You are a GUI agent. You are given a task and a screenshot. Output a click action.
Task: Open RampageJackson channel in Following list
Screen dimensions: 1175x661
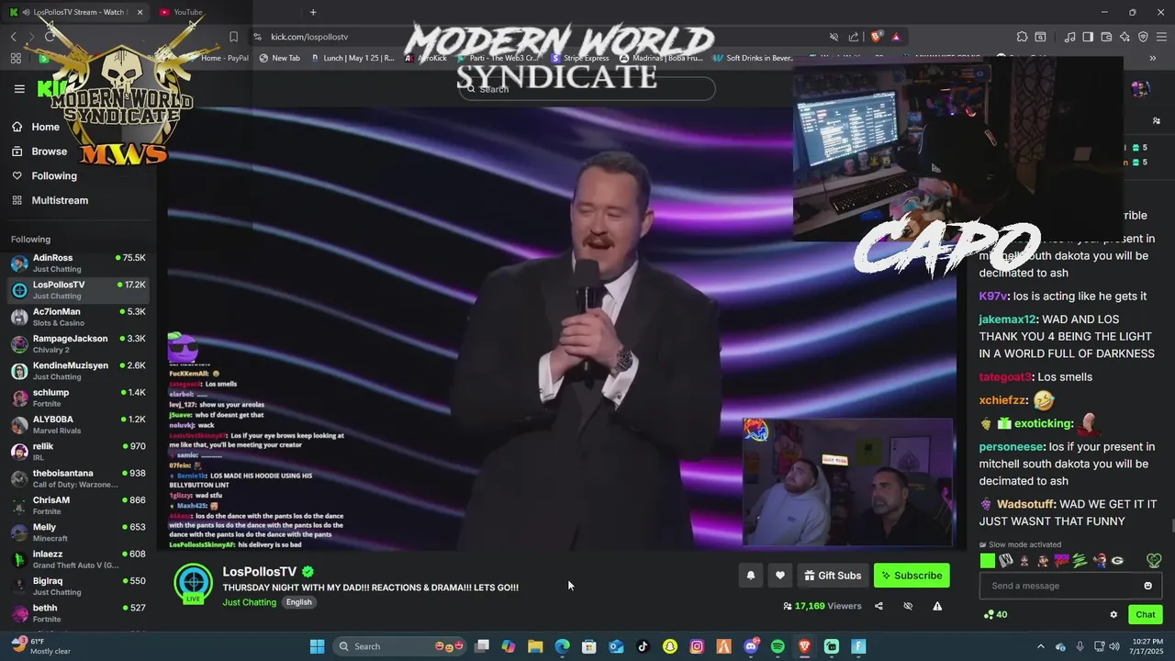[78, 344]
